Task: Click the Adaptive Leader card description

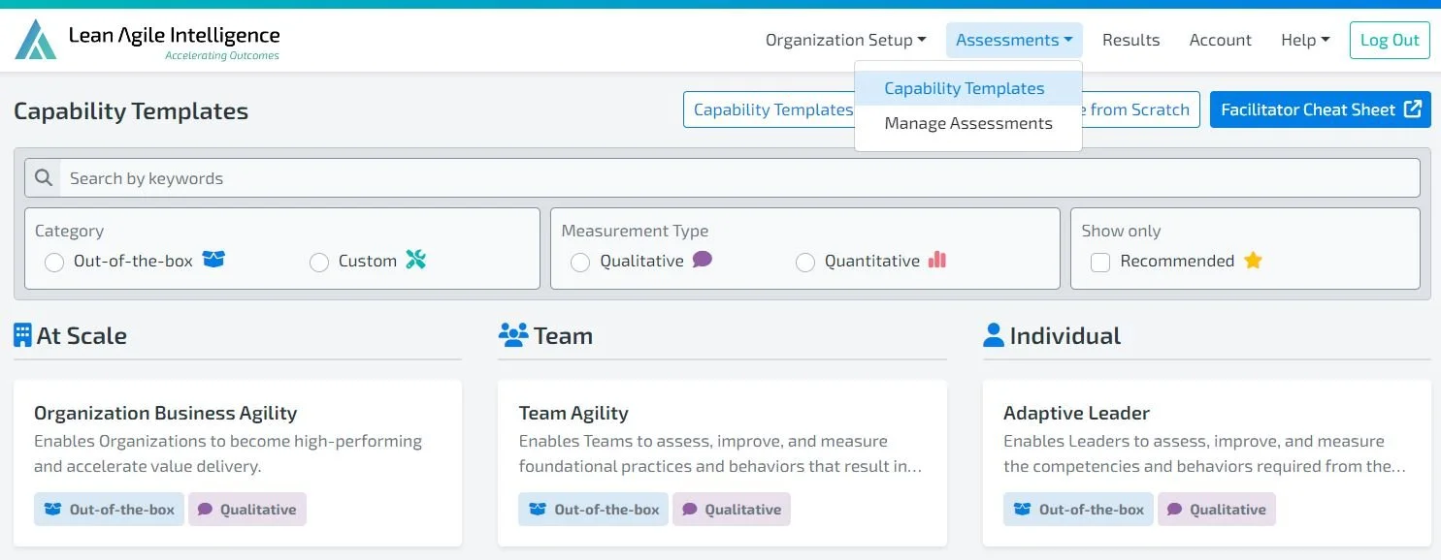Action: [1205, 453]
